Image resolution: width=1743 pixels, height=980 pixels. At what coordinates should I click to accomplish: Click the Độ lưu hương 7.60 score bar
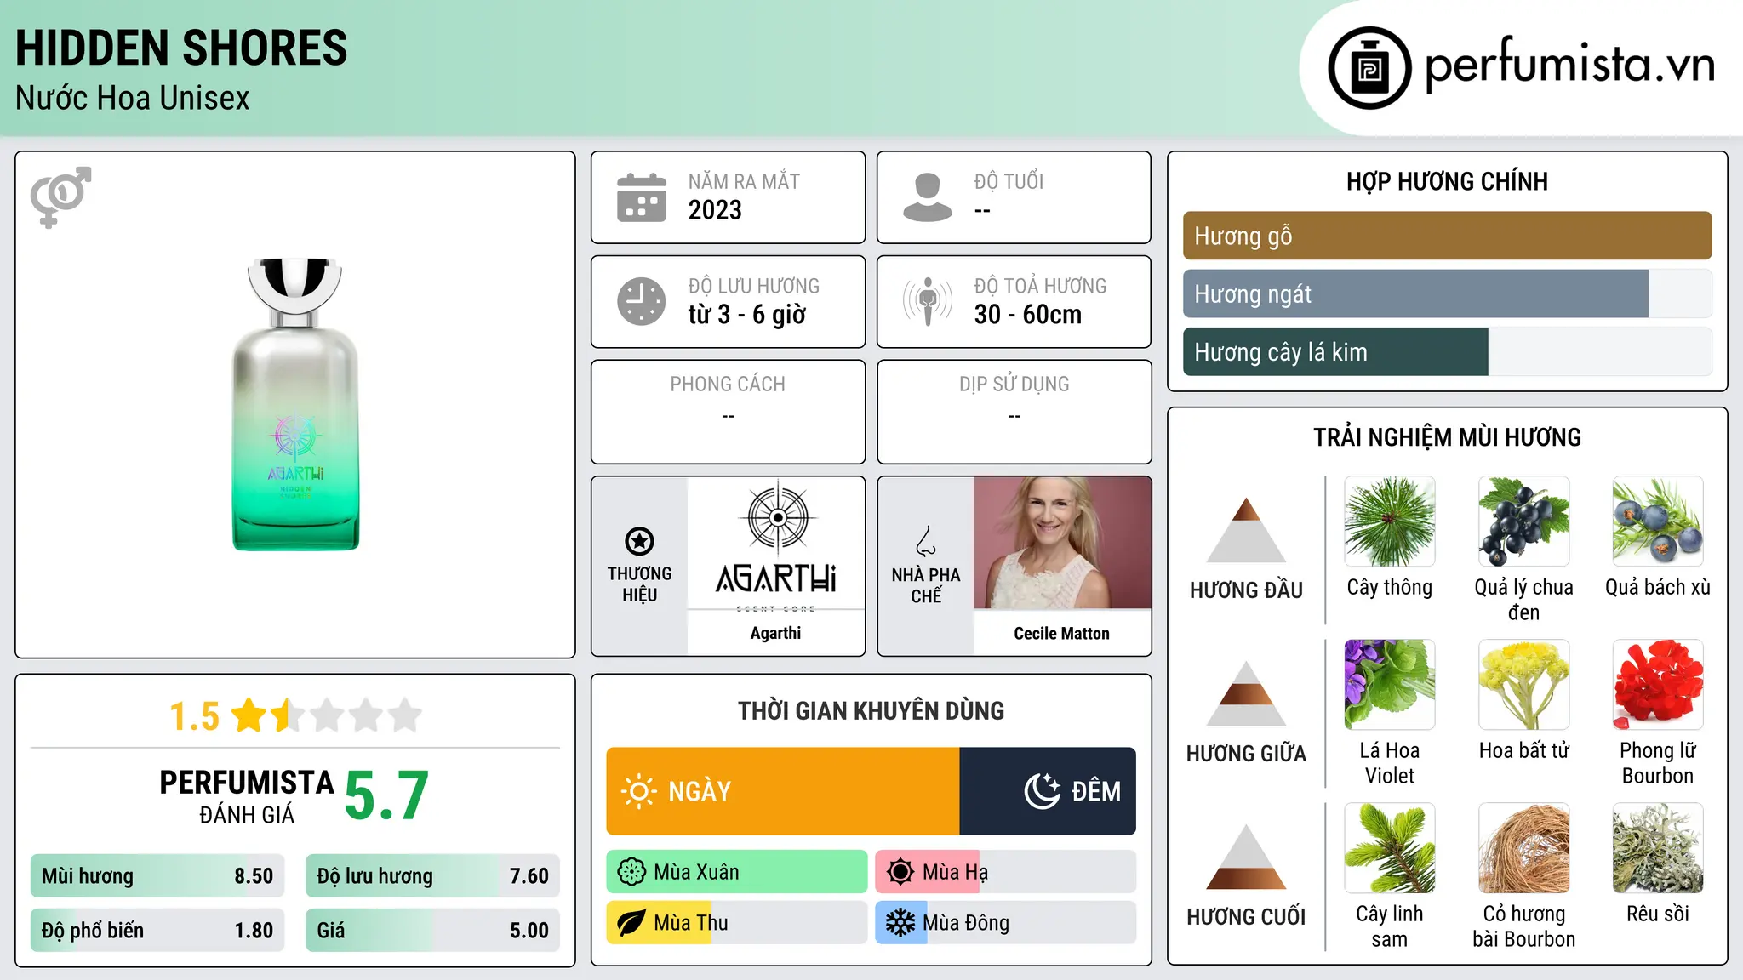point(432,876)
